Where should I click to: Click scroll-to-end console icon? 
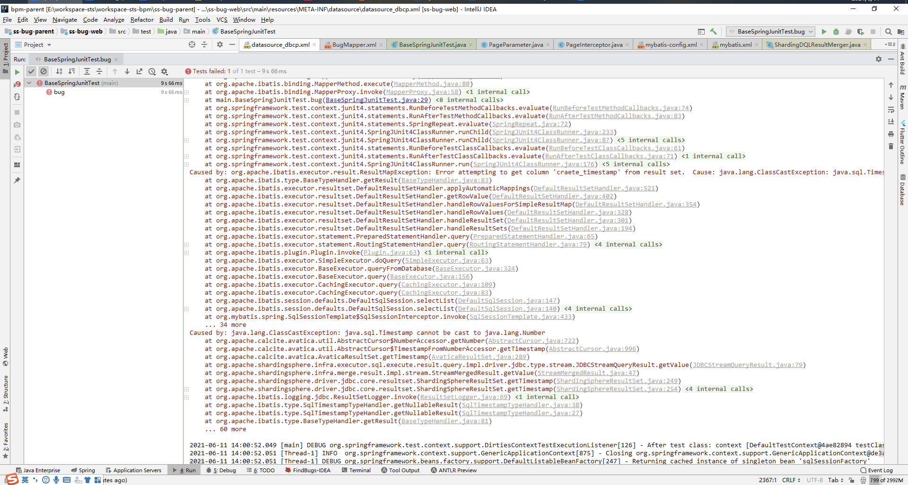point(891,122)
